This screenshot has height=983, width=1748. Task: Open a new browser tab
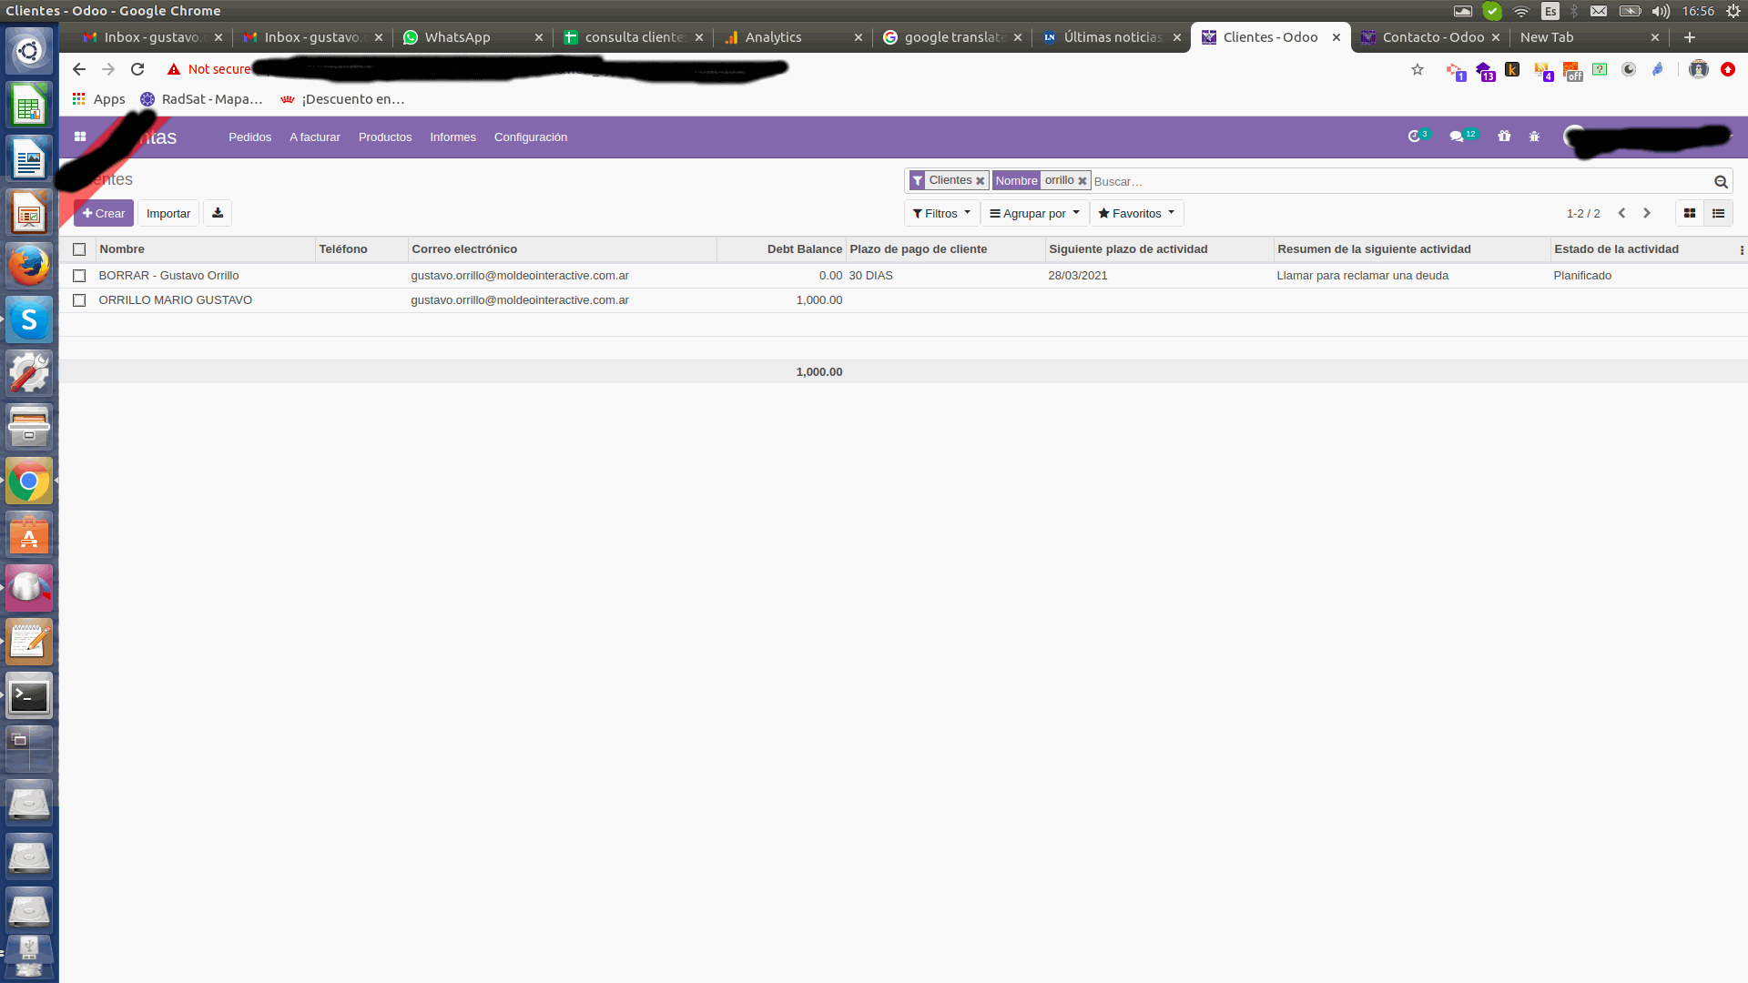pos(1690,37)
